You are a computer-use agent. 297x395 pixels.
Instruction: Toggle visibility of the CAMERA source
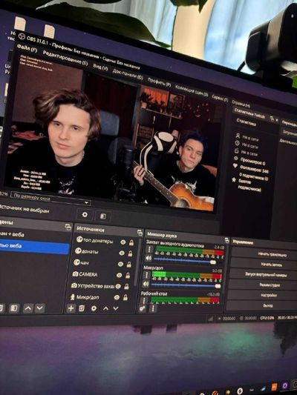120,275
